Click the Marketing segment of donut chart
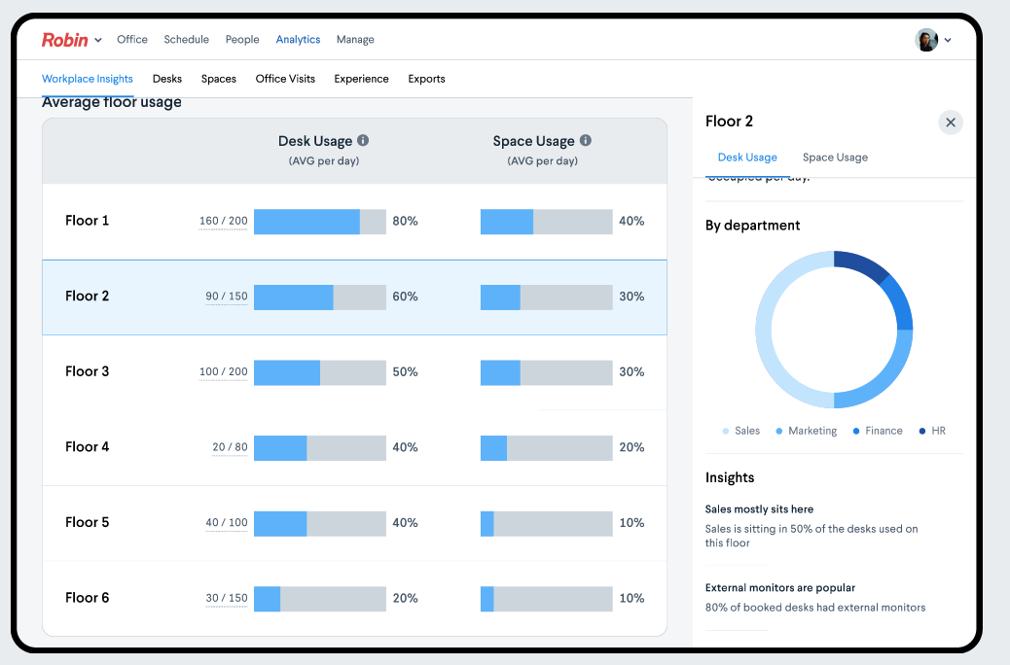This screenshot has height=665, width=1010. (x=886, y=380)
